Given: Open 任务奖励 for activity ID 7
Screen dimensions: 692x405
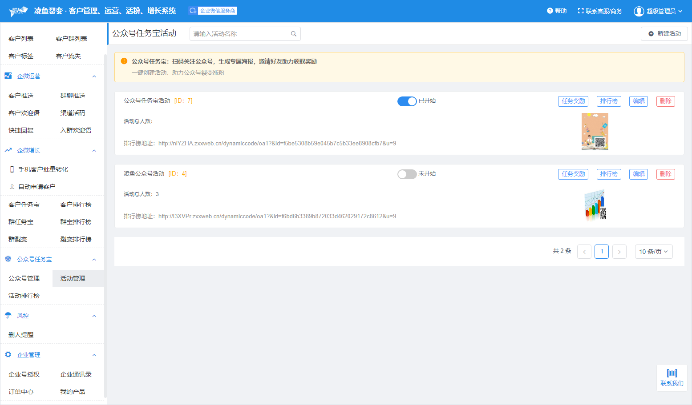Looking at the screenshot, I should click(573, 101).
